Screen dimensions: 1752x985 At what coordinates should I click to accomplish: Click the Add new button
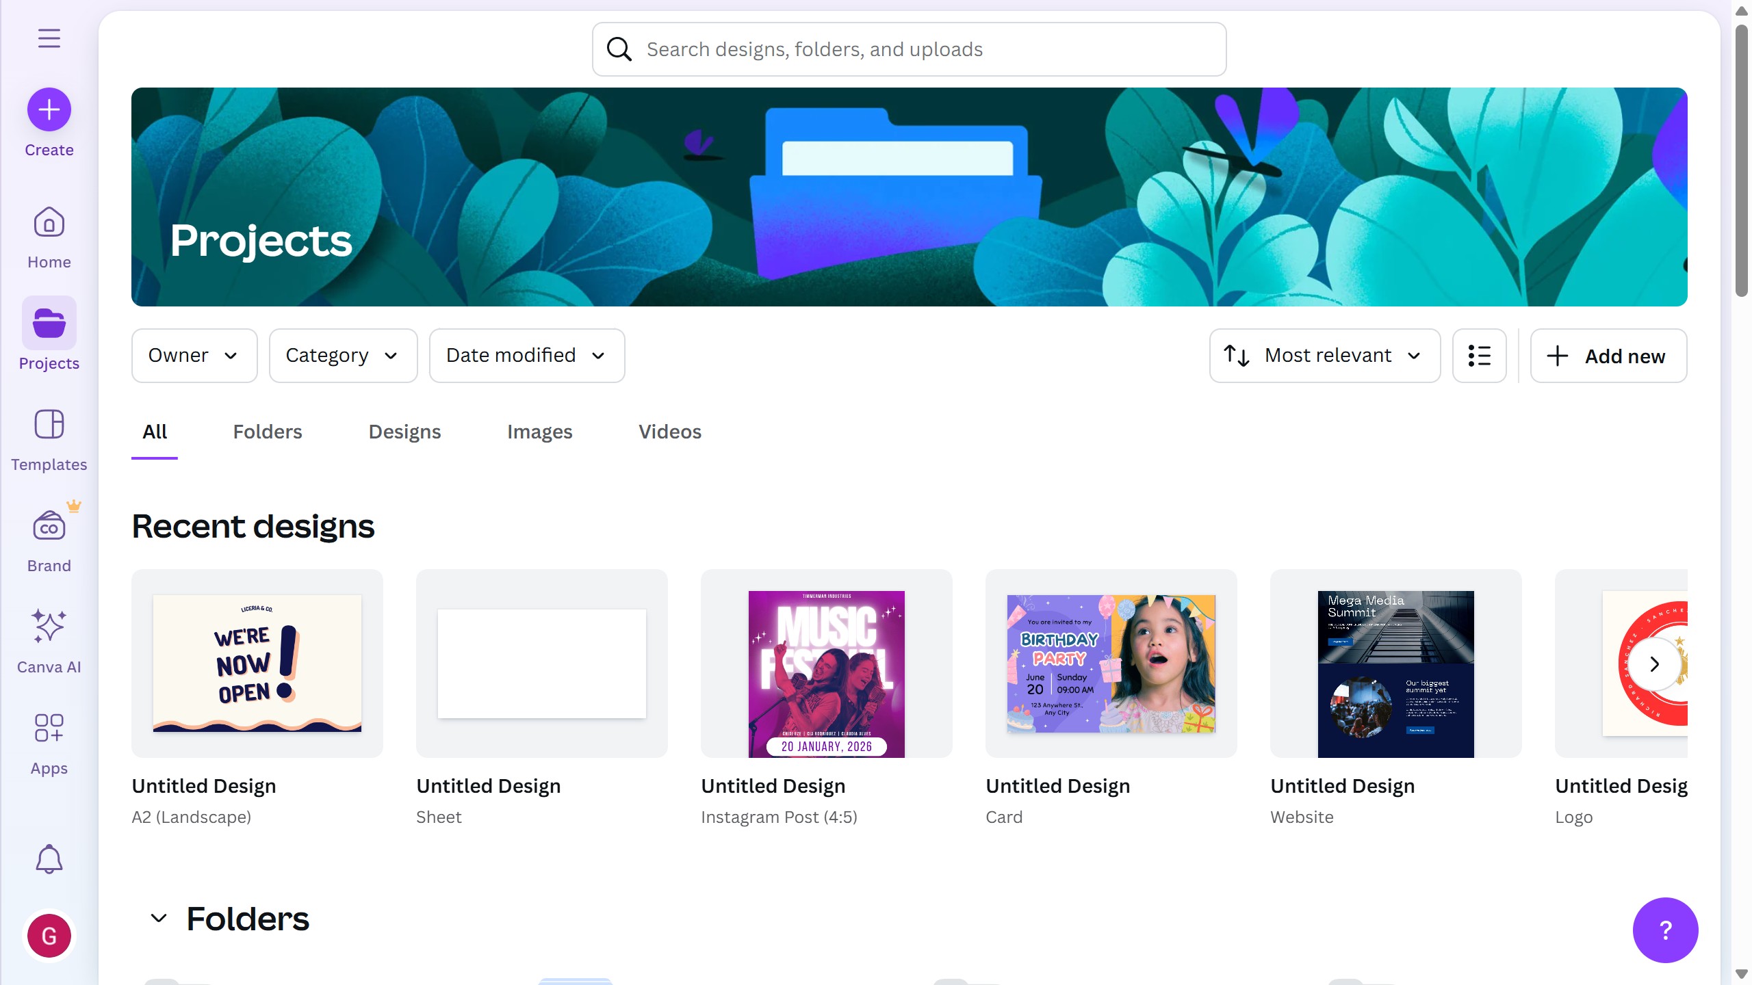pyautogui.click(x=1606, y=356)
